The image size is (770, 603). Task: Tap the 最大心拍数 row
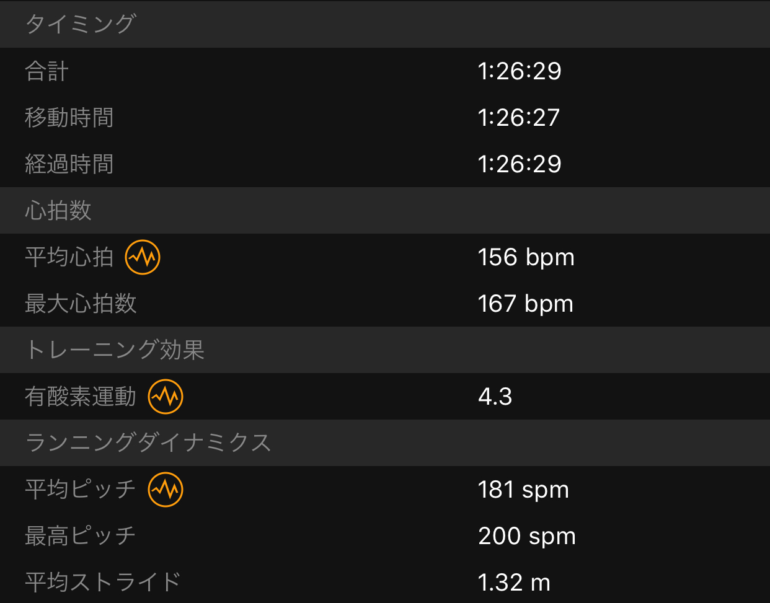click(x=385, y=304)
